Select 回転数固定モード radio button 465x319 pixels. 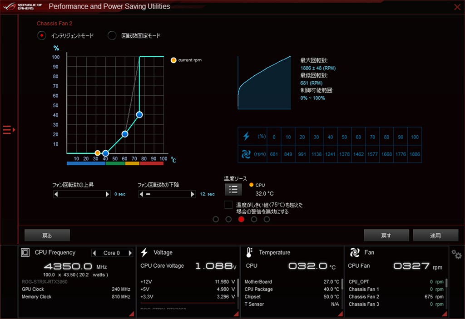(112, 35)
